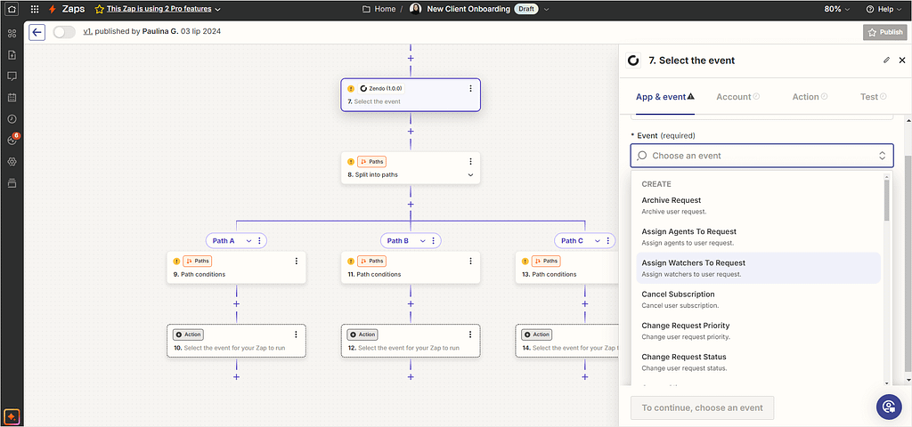The width and height of the screenshot is (912, 427).
Task: Open three-dot menu on Path A
Action: point(259,240)
